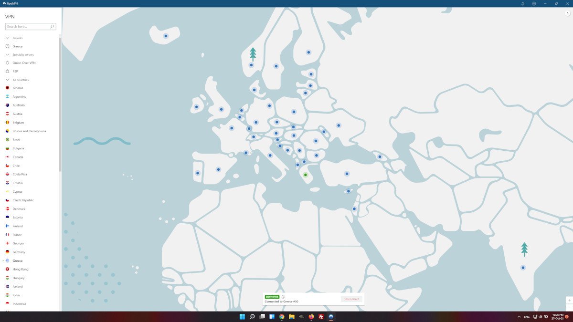Select the Onion Over VPN icon

coord(8,63)
